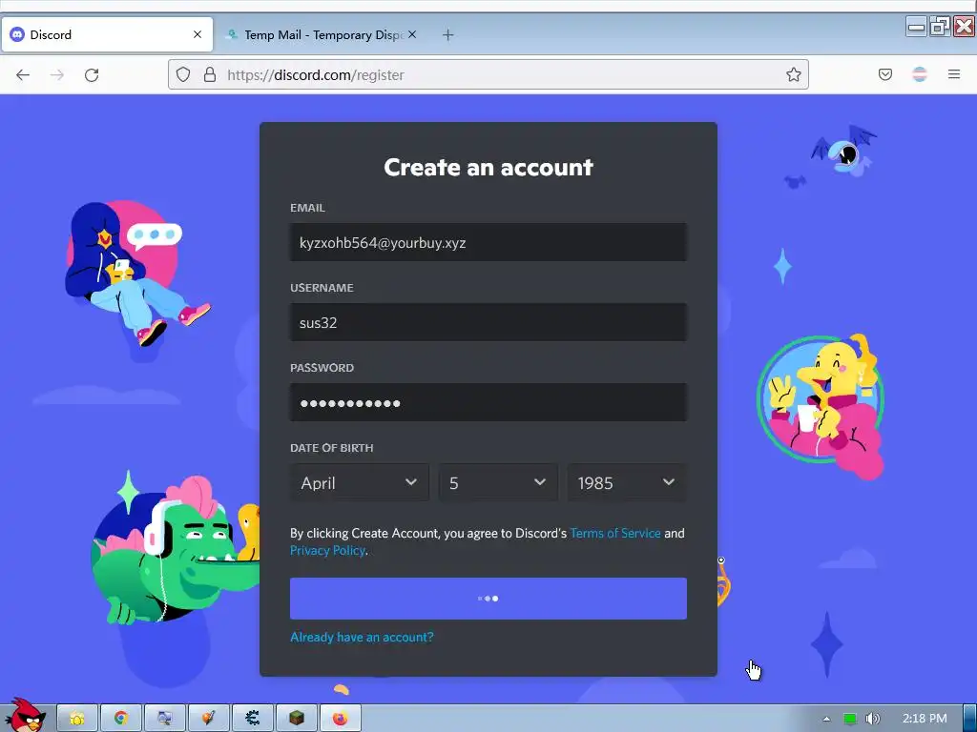Click the volume speaker tray icon
The image size is (977, 732).
click(x=872, y=719)
